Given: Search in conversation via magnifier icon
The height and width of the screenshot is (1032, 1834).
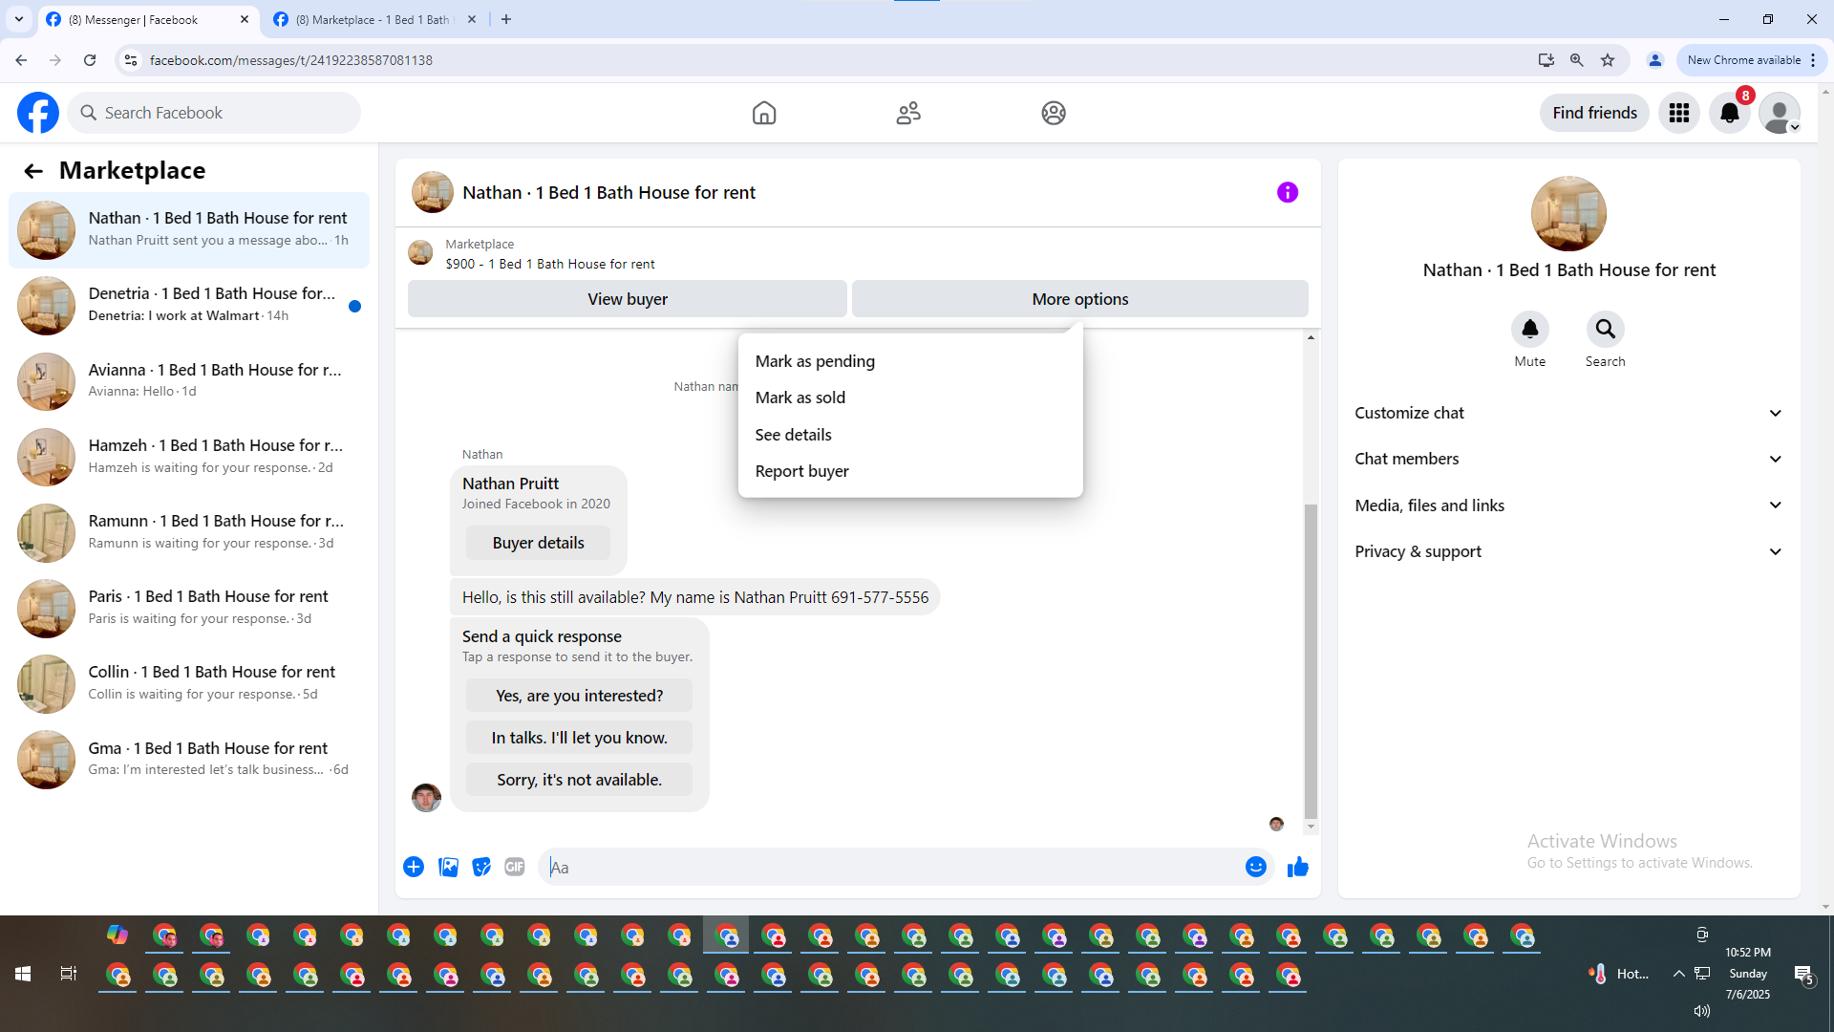Looking at the screenshot, I should pyautogui.click(x=1605, y=330).
